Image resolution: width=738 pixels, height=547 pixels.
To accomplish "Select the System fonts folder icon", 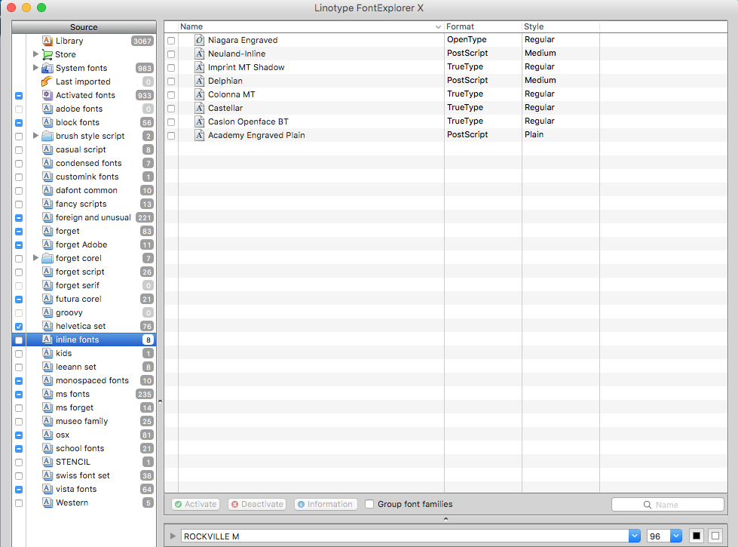I will click(x=47, y=69).
